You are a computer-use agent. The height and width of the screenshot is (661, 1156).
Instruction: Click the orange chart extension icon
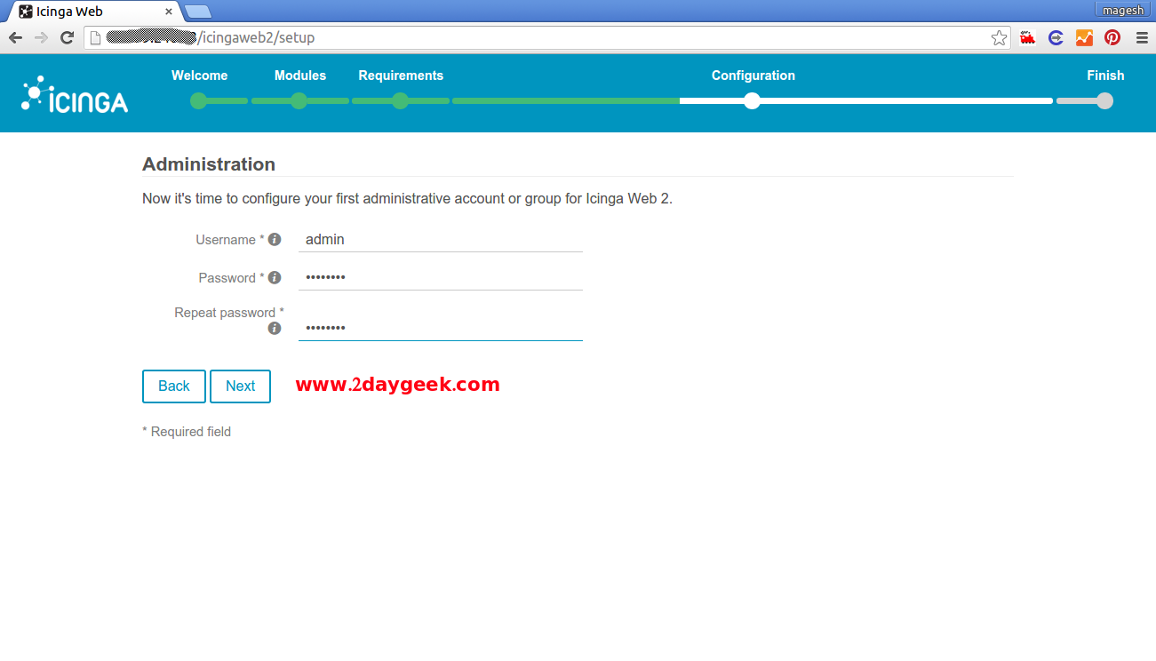pyautogui.click(x=1084, y=37)
